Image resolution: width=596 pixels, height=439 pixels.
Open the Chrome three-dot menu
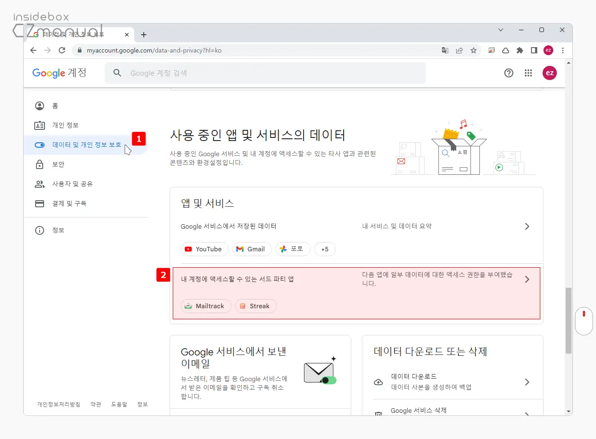[563, 50]
